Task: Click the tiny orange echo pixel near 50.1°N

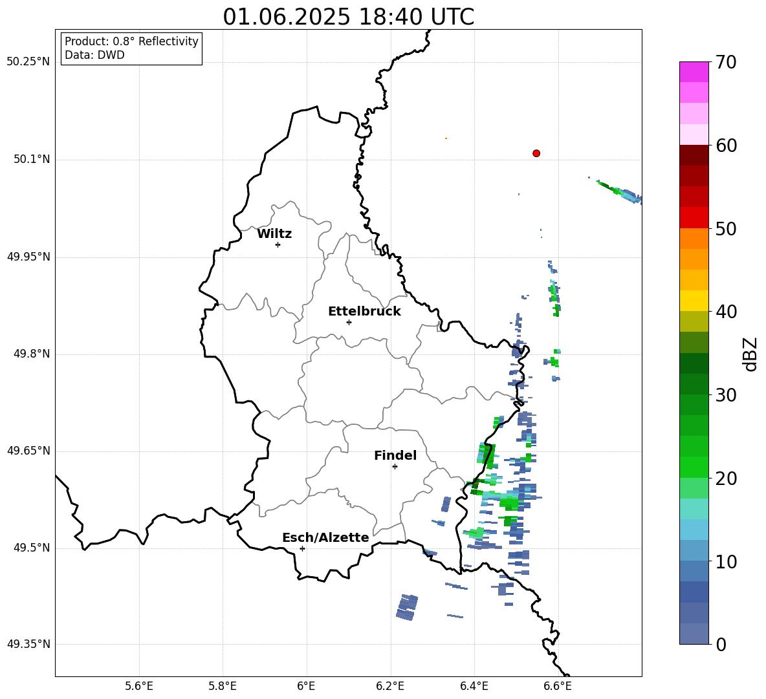Action: [446, 138]
